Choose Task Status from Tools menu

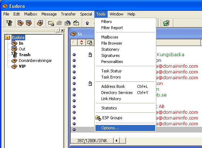[125, 71]
